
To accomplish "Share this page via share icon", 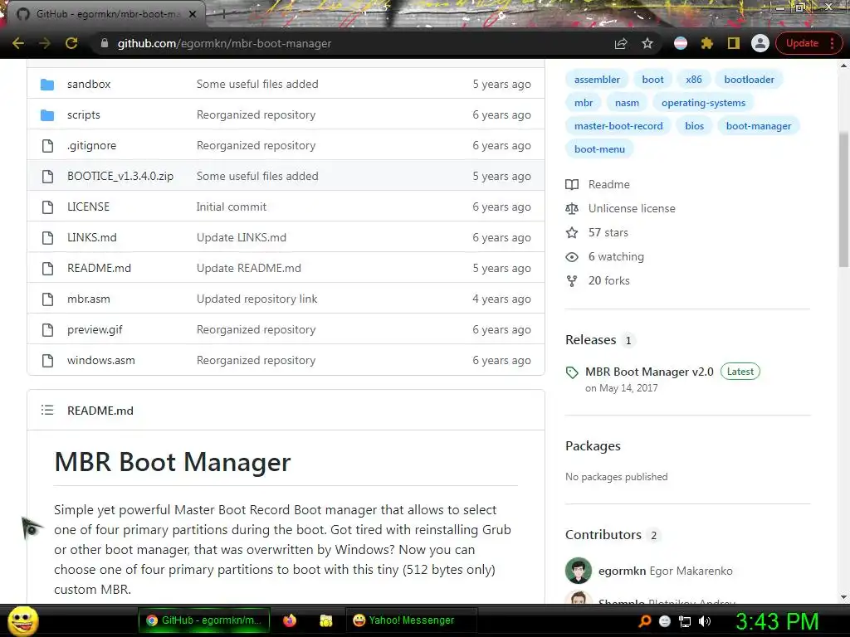I will click(621, 43).
